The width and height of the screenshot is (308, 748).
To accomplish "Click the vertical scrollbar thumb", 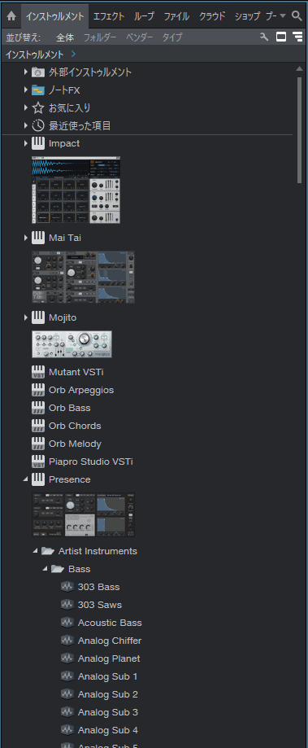I will (x=299, y=129).
